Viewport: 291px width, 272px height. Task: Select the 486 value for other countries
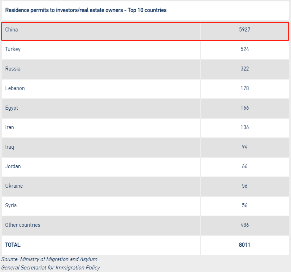(x=244, y=225)
